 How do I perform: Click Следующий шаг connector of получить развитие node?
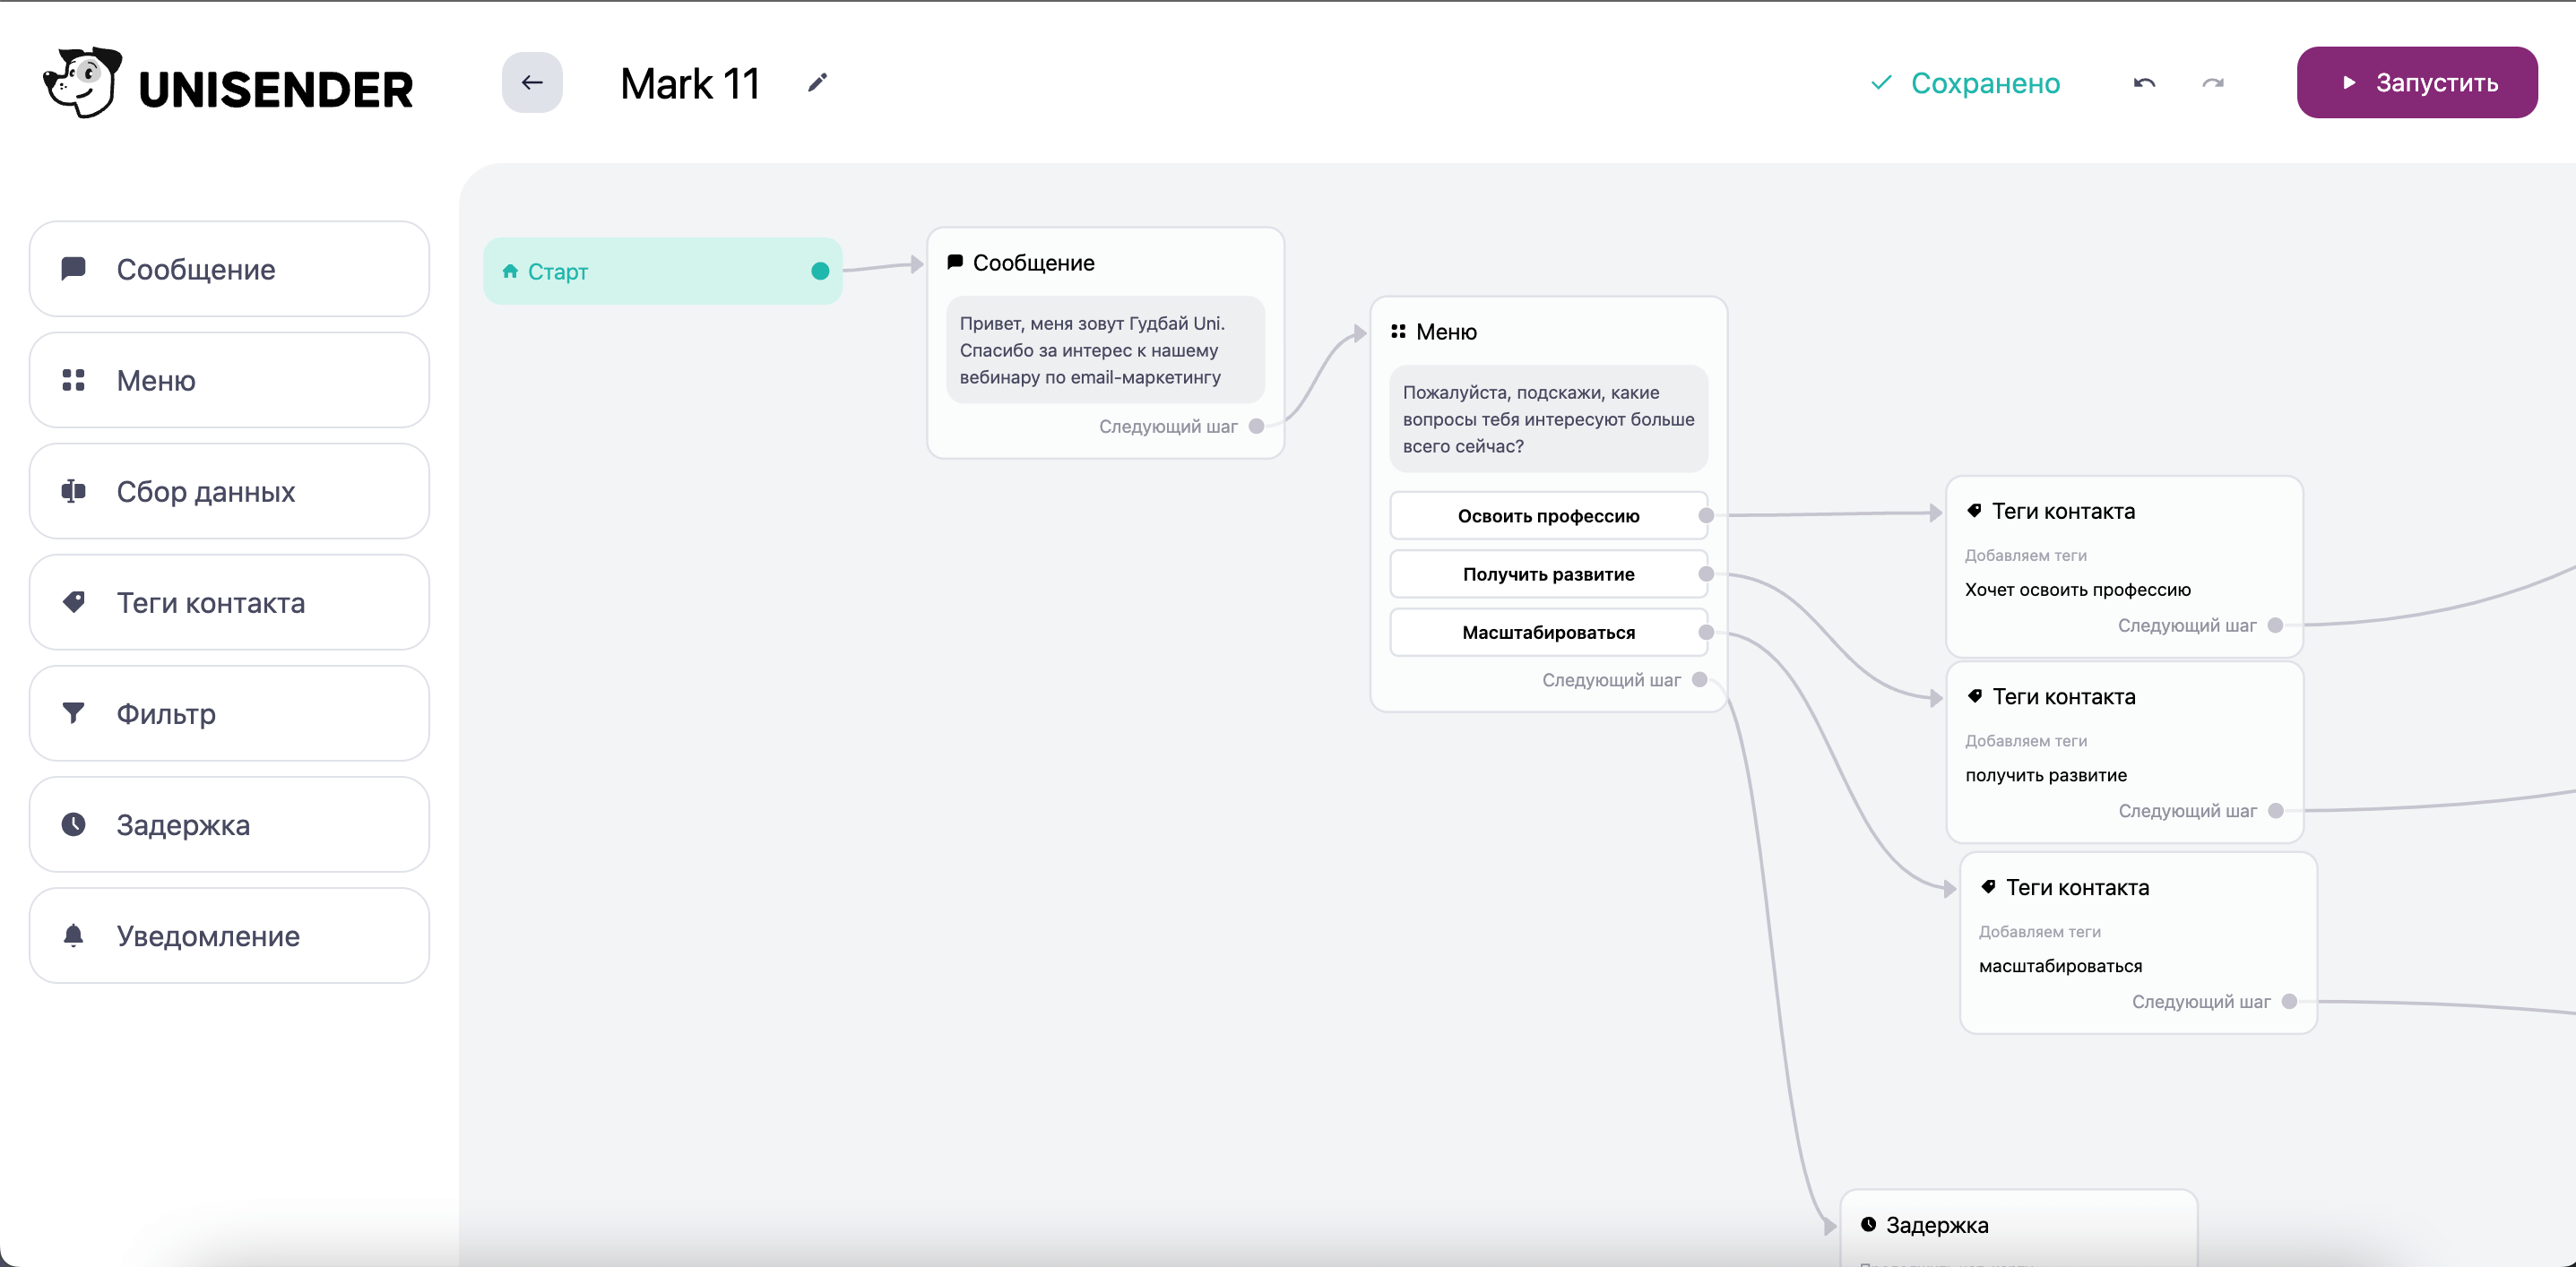[x=2276, y=811]
